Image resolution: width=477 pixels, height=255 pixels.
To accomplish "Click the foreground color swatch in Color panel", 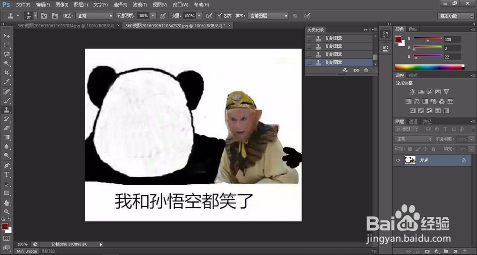I will [398, 40].
